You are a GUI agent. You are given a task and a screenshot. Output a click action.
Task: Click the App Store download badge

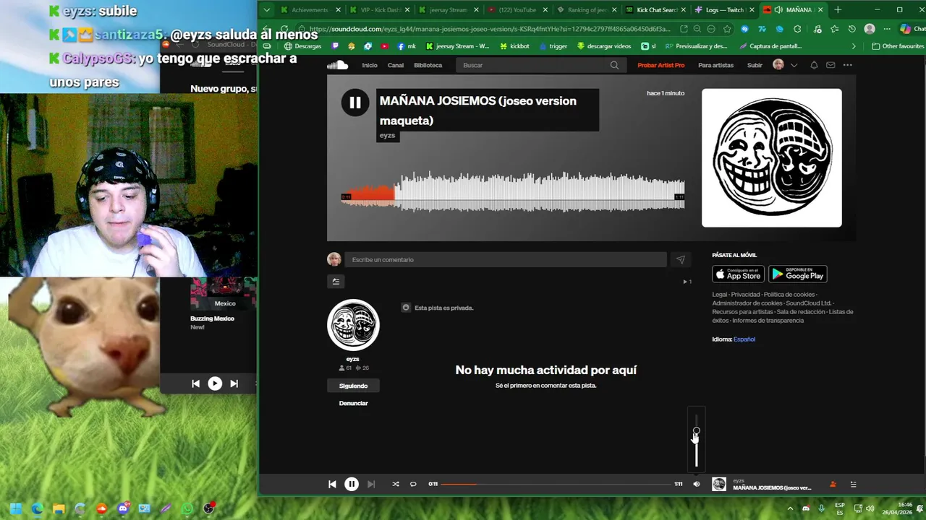738,274
